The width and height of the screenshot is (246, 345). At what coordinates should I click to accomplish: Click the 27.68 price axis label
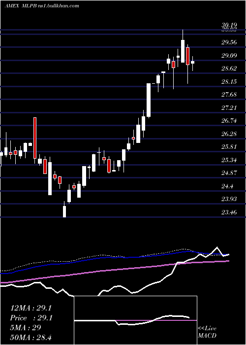(229, 95)
